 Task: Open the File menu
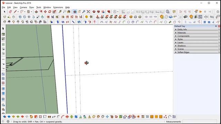click(x=3, y=7)
